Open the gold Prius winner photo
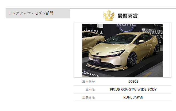The width and height of the screenshot is (176, 111). [123, 50]
